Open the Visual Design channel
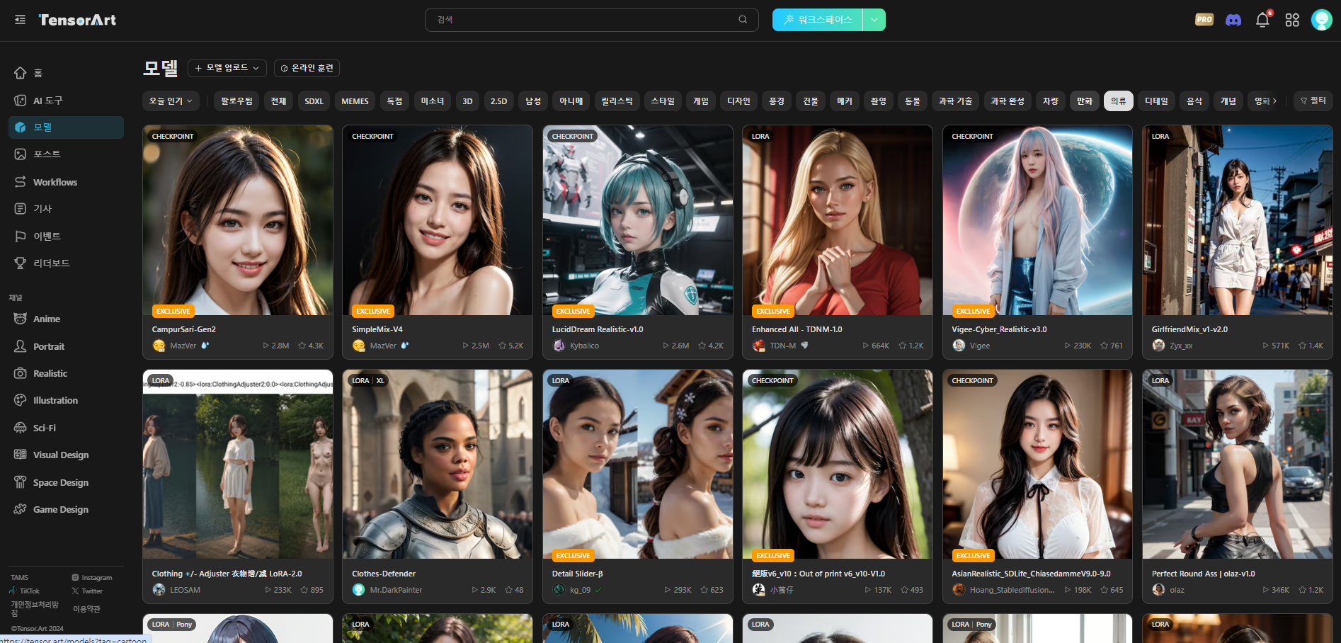Screen dimensions: 1341x643 [66, 455]
